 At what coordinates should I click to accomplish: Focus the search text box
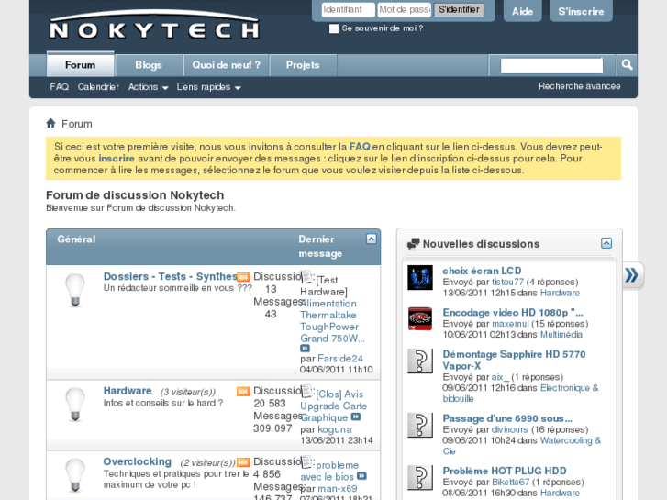[551, 65]
